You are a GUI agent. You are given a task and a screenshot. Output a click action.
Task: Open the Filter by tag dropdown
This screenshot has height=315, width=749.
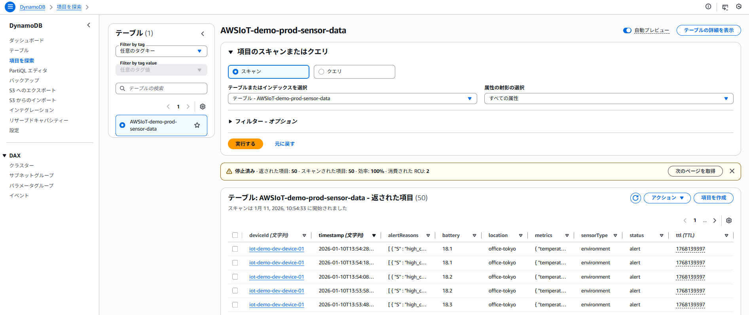pyautogui.click(x=161, y=51)
